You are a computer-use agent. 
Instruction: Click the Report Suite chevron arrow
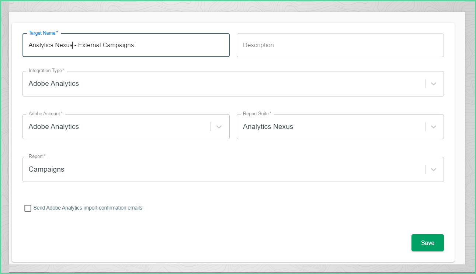click(x=434, y=127)
